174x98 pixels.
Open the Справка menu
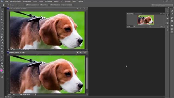click(x=80, y=2)
